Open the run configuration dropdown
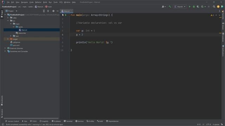This screenshot has height=126, width=225. coord(180,7)
